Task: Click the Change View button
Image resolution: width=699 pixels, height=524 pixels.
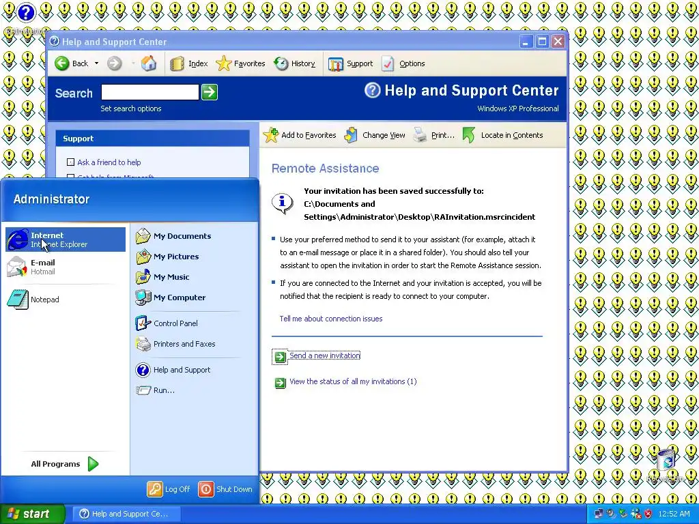Action: point(375,135)
